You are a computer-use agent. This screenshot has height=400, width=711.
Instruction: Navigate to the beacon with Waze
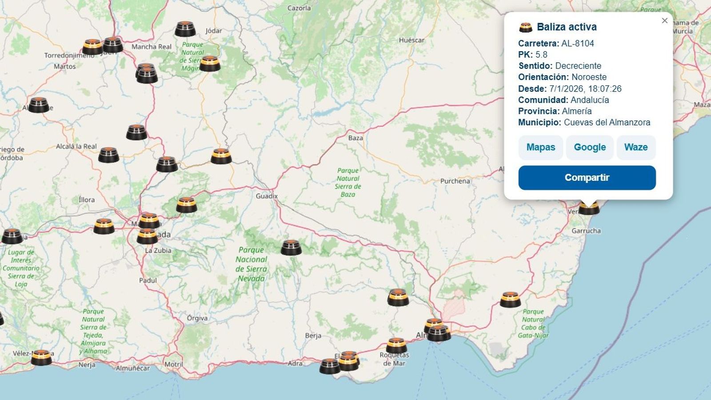(636, 147)
